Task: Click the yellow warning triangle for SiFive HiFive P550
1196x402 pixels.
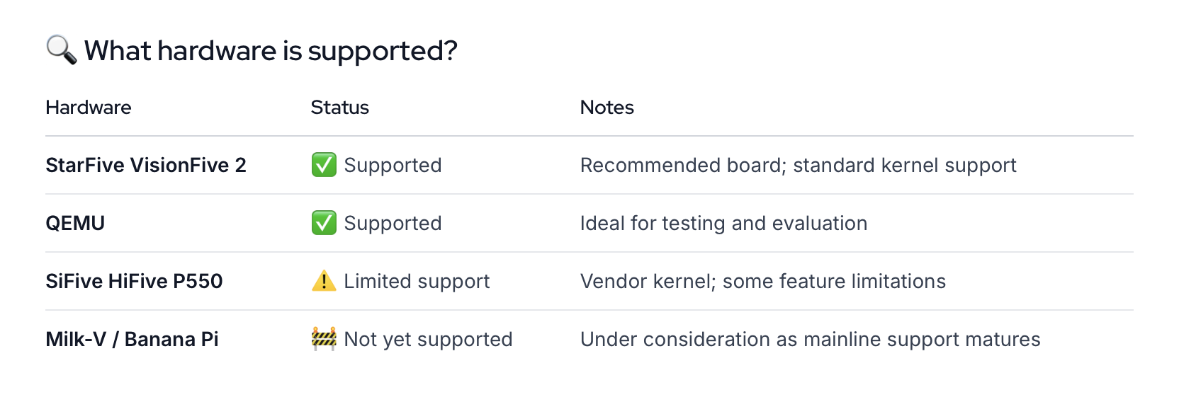Action: [324, 281]
